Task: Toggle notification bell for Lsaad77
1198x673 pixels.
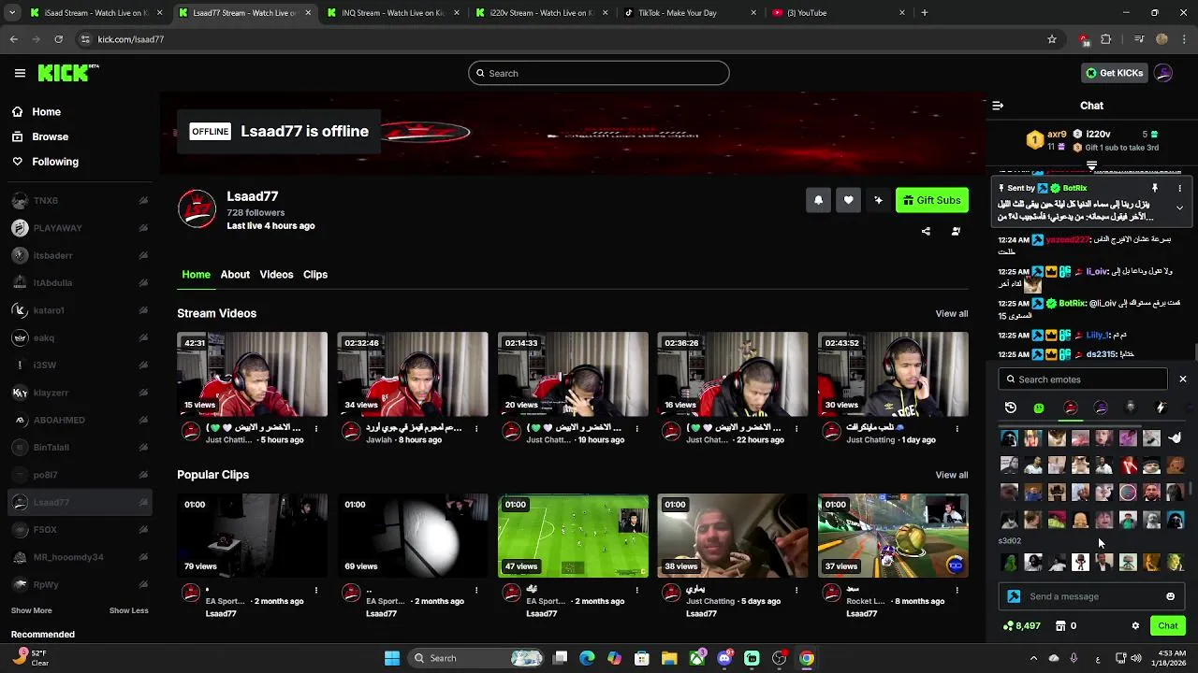Action: (818, 200)
